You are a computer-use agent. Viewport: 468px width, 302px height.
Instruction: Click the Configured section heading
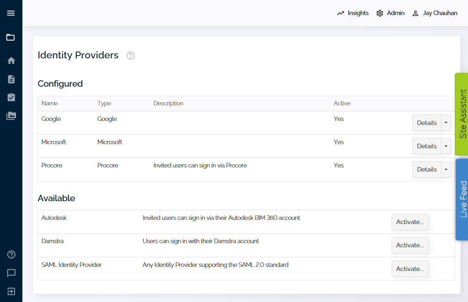[60, 83]
